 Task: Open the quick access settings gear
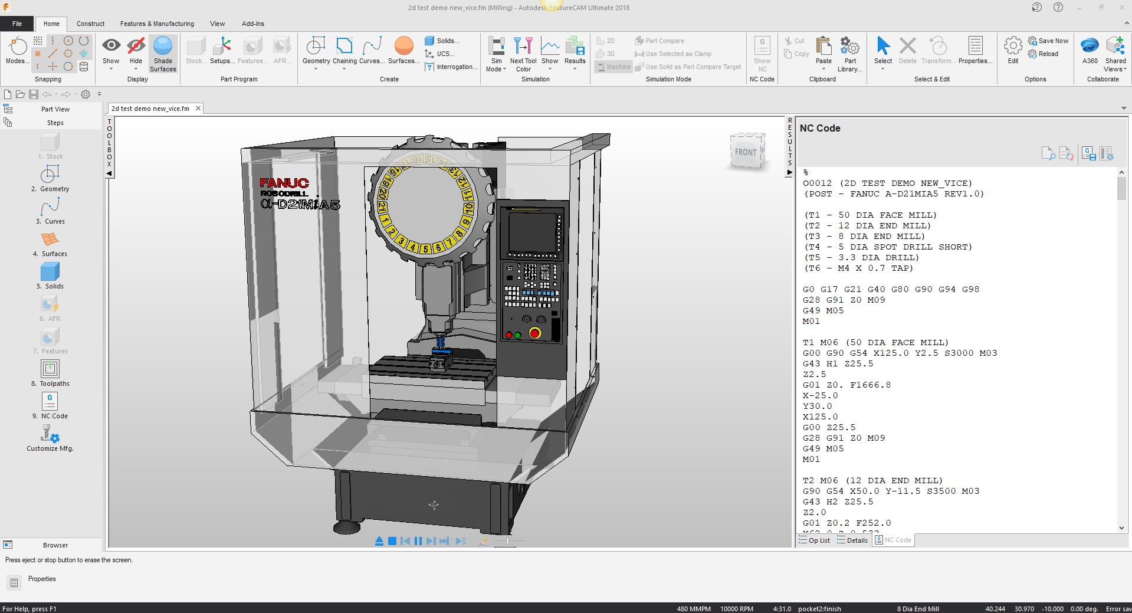coord(86,94)
